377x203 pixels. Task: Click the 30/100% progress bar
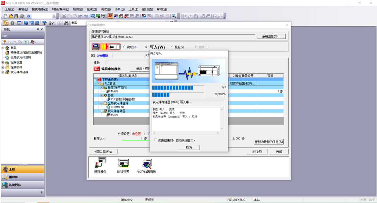coord(178,95)
